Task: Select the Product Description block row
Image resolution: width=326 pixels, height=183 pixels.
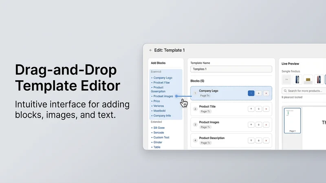Action: [231, 140]
